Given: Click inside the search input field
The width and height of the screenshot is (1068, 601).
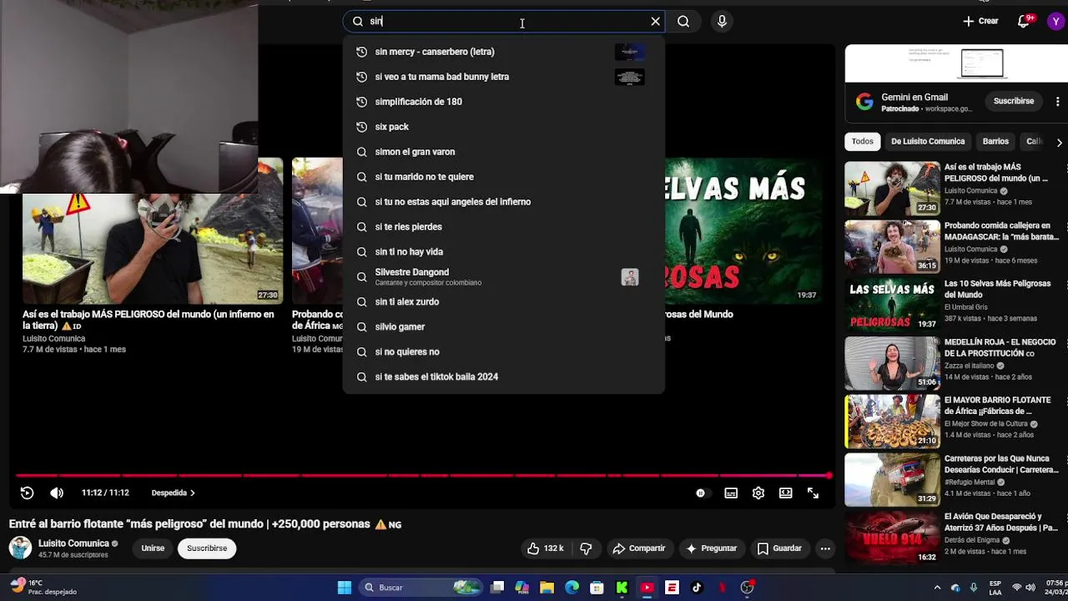Looking at the screenshot, I should [505, 22].
